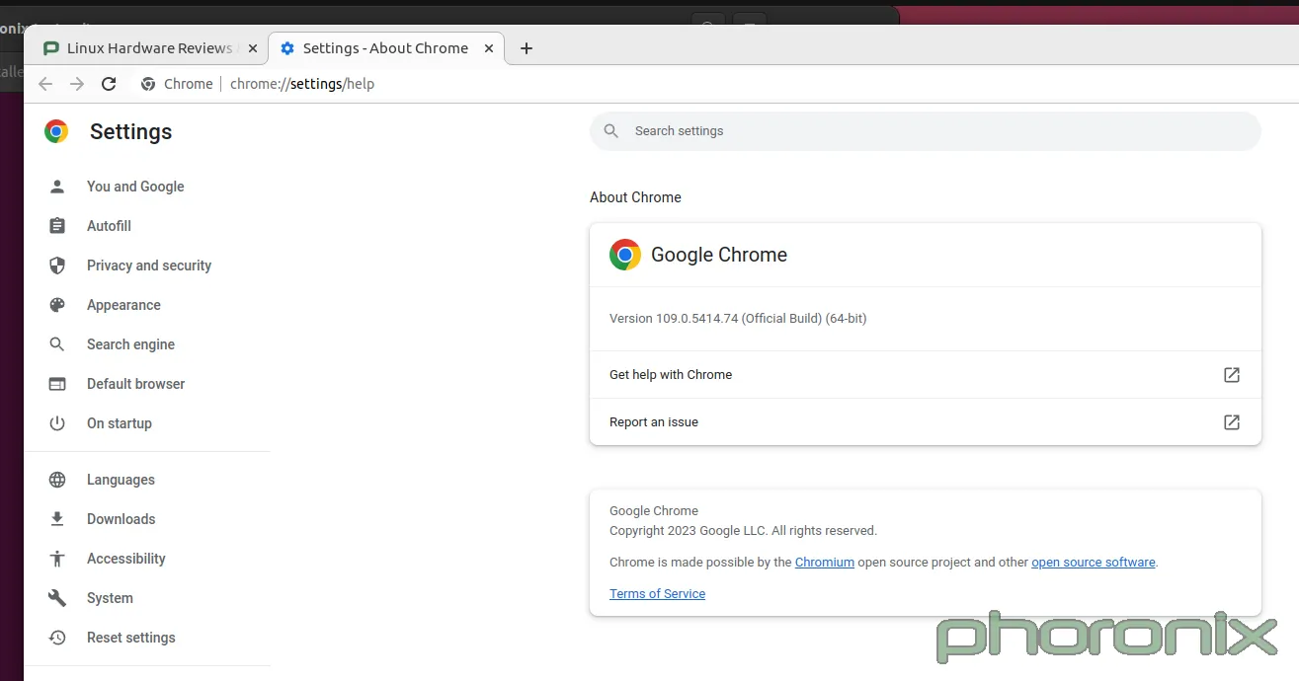Click the On startup power icon
The width and height of the screenshot is (1299, 681).
click(57, 423)
